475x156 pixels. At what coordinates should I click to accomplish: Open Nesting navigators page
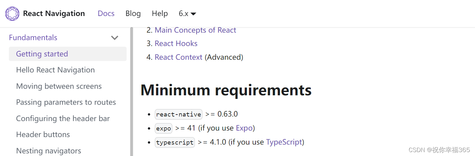tap(48, 151)
